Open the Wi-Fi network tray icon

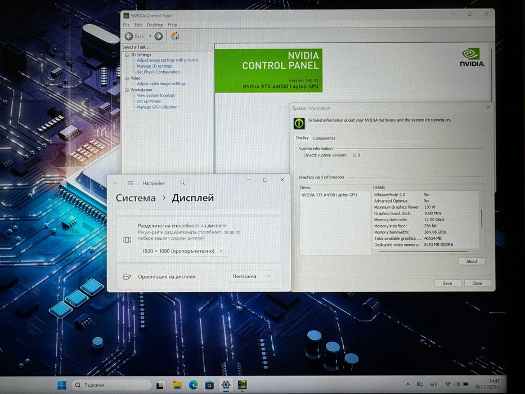click(448, 384)
